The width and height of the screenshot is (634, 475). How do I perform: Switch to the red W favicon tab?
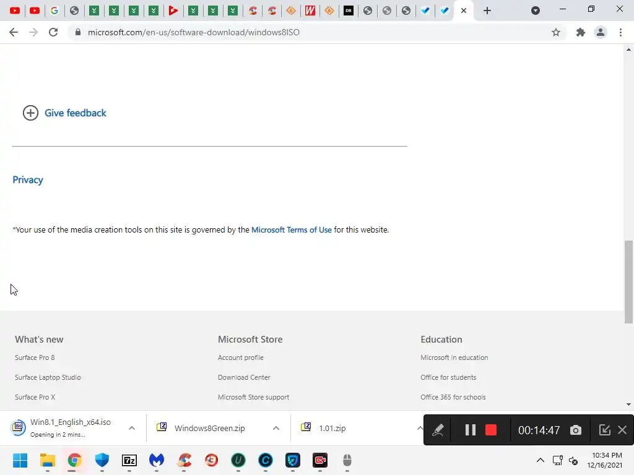(x=310, y=11)
